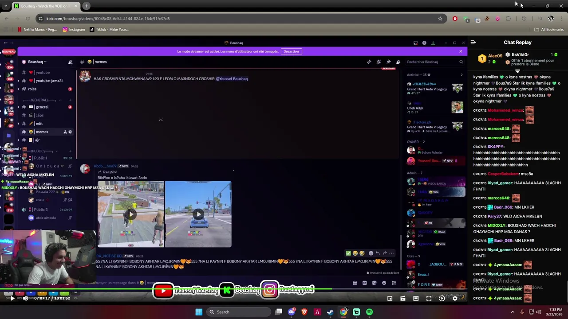Viewport: 568px width, 319px height.
Task: Open threads icon in Discord header
Action: pyautogui.click(x=369, y=62)
